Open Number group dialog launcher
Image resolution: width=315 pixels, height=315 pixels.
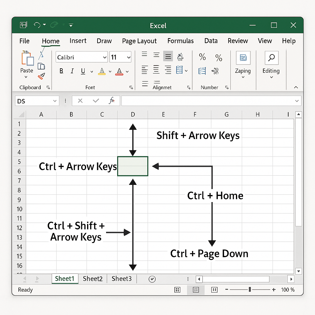click(227, 87)
